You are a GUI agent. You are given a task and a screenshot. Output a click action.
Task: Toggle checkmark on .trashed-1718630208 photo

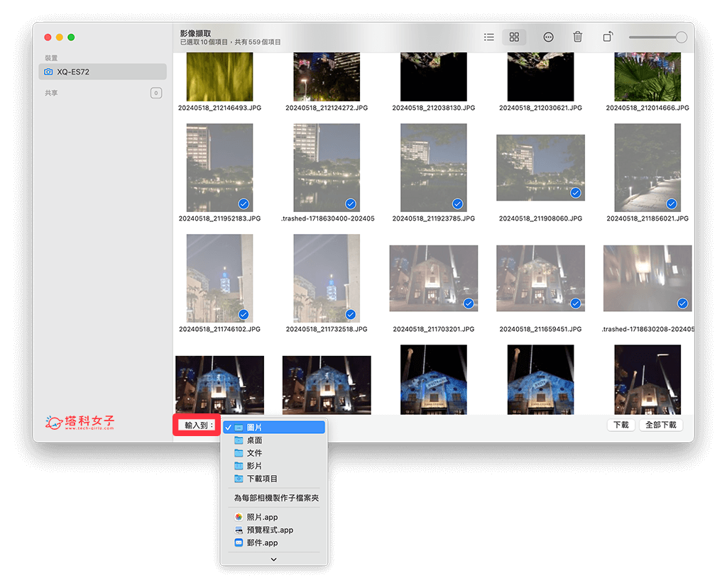(x=682, y=303)
